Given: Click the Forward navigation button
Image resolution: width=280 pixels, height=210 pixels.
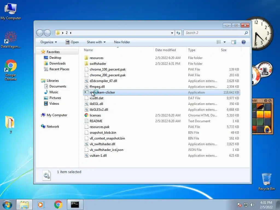Looking at the screenshot, I should 47,33.
